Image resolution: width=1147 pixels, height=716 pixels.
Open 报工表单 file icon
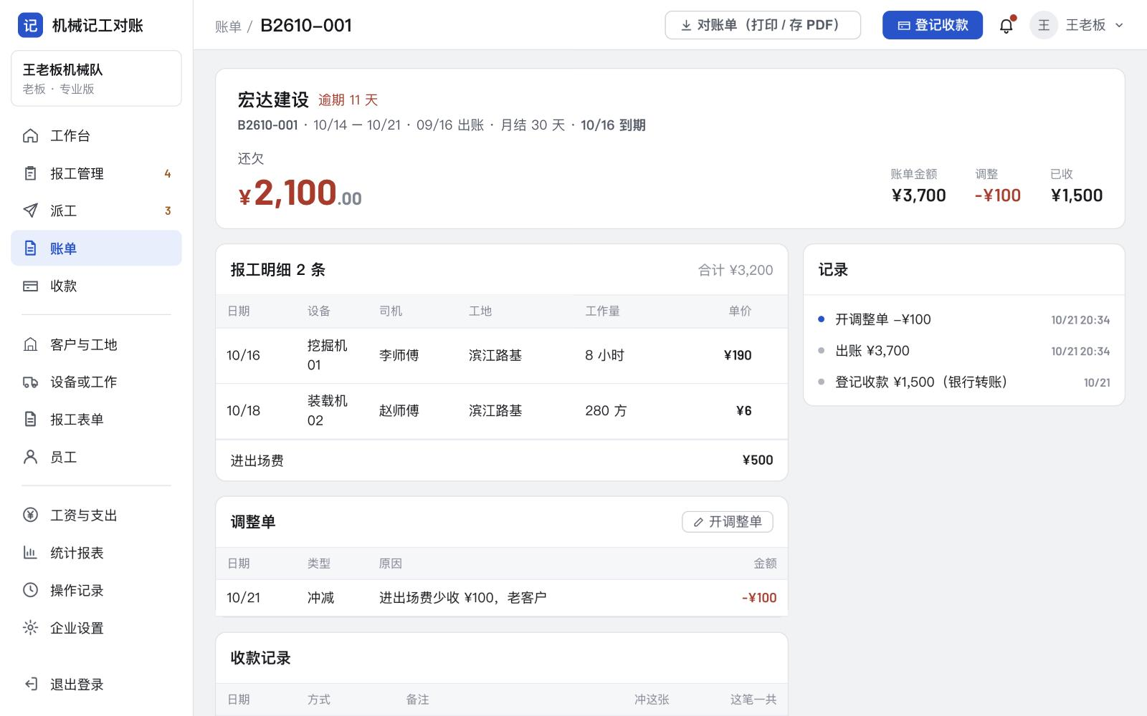click(x=30, y=419)
